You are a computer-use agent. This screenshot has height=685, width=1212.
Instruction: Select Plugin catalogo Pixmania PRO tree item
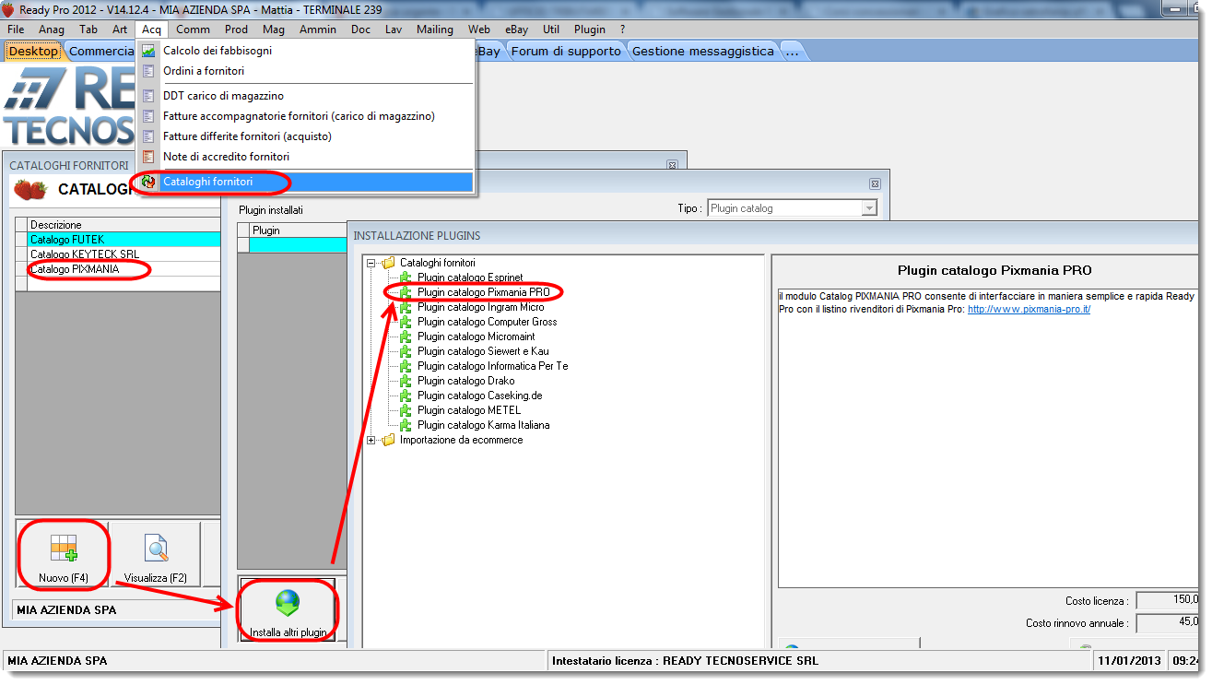coord(483,292)
